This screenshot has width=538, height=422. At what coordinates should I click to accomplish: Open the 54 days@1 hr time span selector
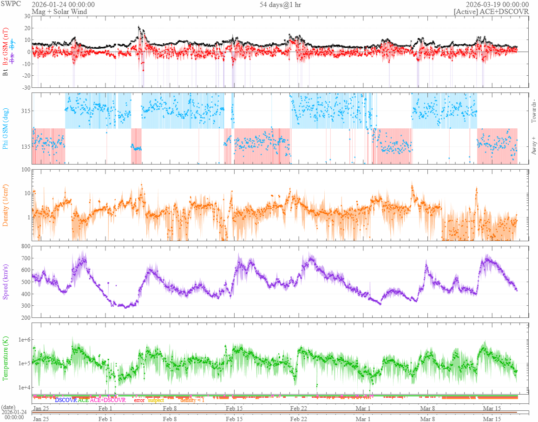point(280,5)
